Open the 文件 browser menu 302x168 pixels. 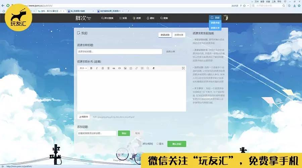[x=257, y=2]
